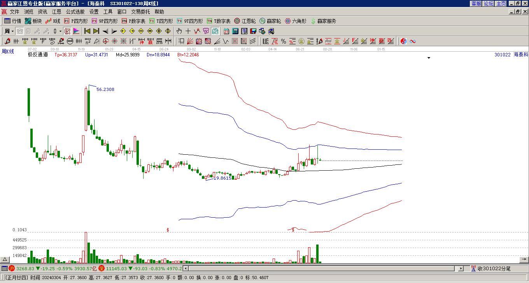Click the 论坛 forum button
529x283 pixels.
click(489, 3)
